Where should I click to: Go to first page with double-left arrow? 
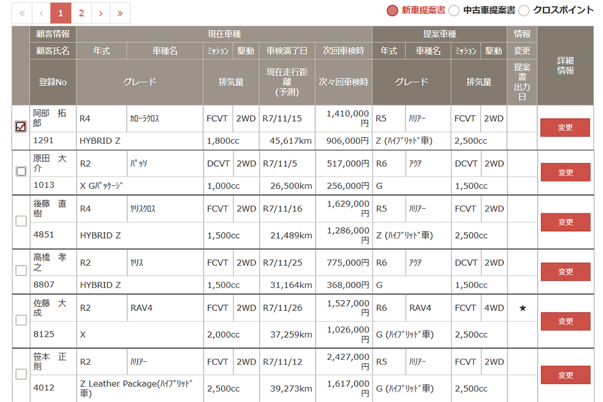[22, 13]
